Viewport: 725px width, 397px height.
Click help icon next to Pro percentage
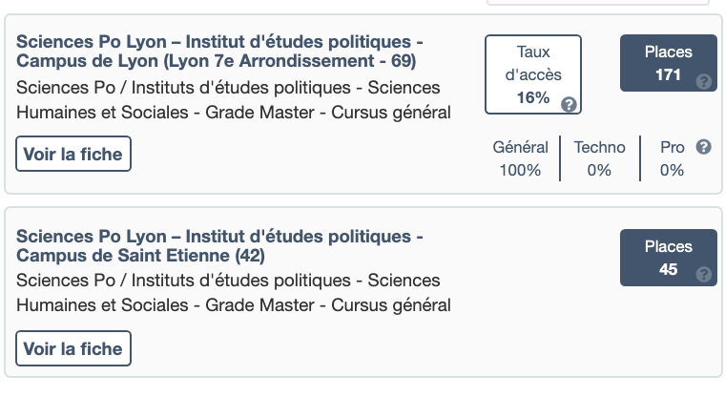coord(704,147)
